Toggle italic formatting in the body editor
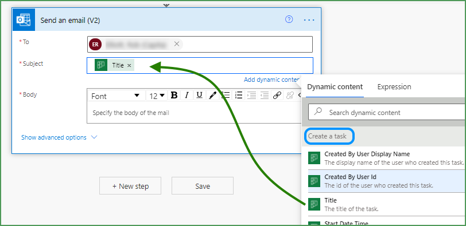The height and width of the screenshot is (226, 466). click(187, 96)
